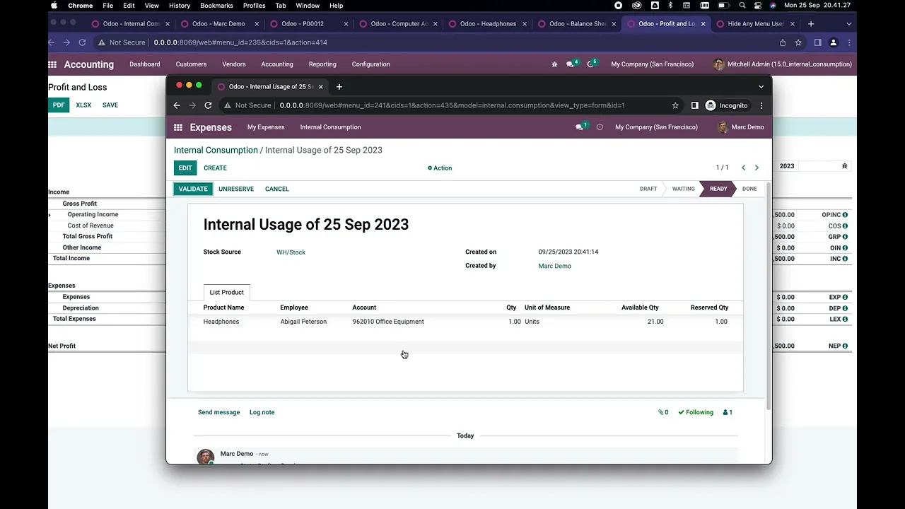Screen dimensions: 905x509
Task: Switch to List Product tab
Action: pyautogui.click(x=226, y=293)
